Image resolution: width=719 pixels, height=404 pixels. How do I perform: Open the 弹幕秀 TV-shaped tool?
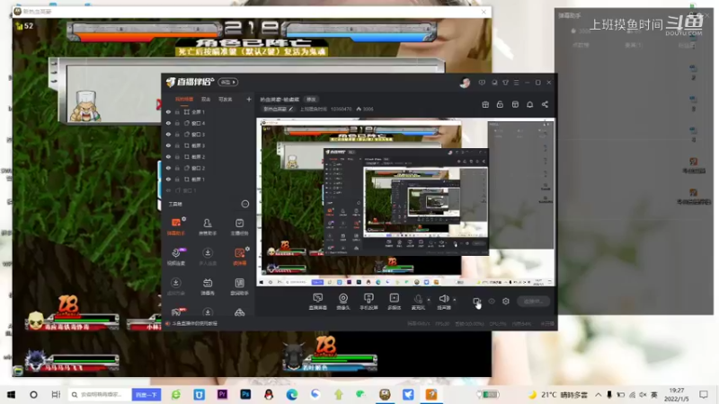[208, 285]
